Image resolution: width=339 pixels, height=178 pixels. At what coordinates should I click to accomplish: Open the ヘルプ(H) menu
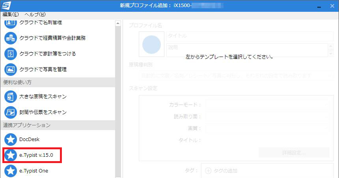click(35, 15)
